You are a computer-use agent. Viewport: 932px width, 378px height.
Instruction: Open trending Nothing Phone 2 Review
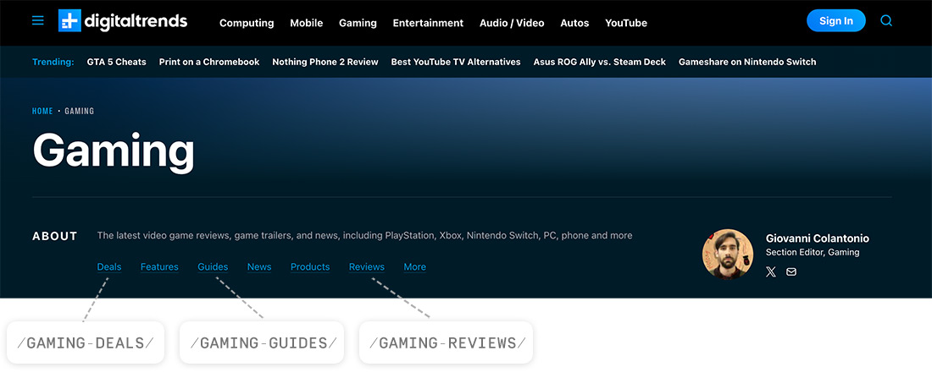(x=325, y=62)
